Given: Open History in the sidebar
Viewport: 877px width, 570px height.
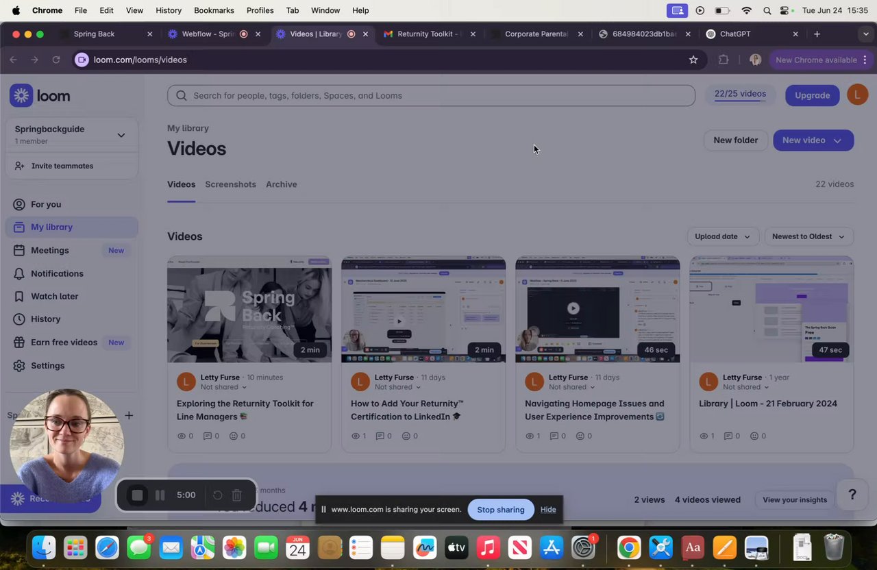Looking at the screenshot, I should coord(45,319).
